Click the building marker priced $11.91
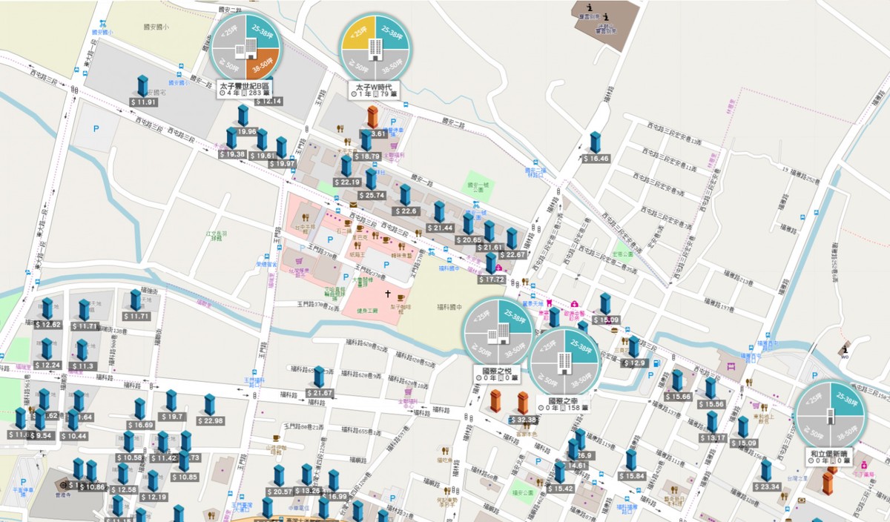Image resolution: width=890 pixels, height=522 pixels. [142, 86]
